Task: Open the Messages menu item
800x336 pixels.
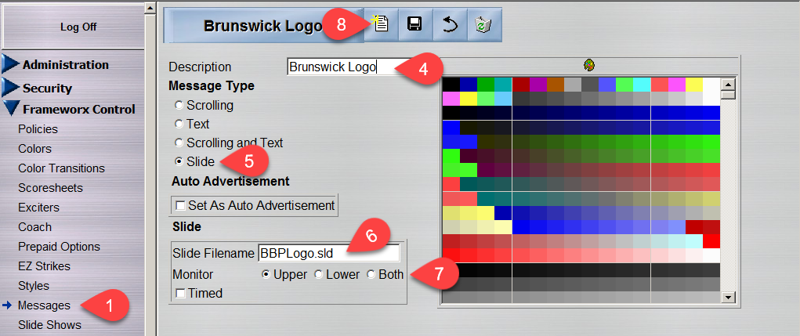Action: pyautogui.click(x=44, y=305)
